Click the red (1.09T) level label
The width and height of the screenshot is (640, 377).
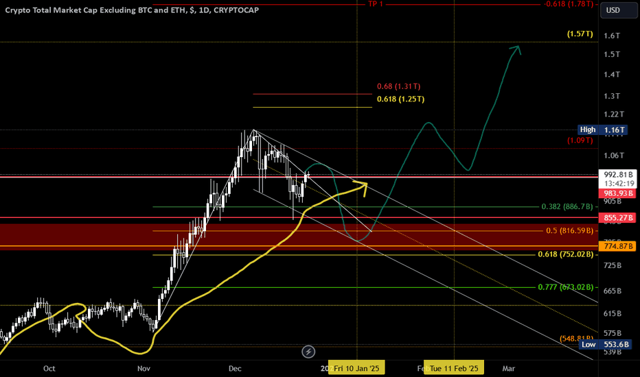click(580, 141)
